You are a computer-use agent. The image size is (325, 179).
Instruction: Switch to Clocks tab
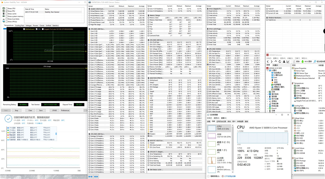(x=42, y=26)
